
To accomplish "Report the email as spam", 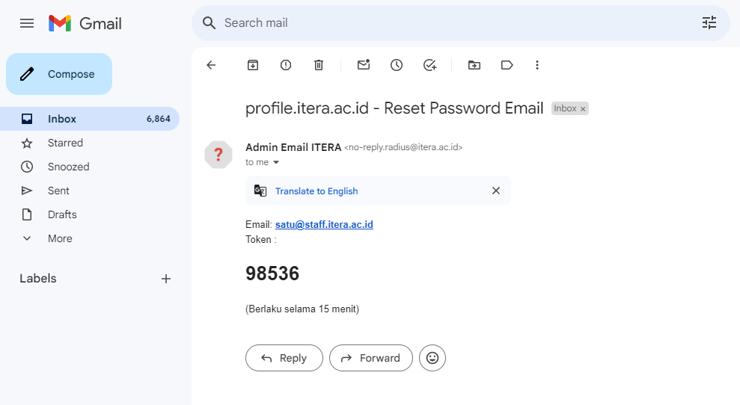I will click(286, 65).
